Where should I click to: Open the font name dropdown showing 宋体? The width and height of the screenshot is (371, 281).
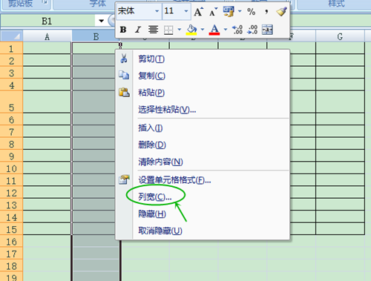tap(157, 11)
